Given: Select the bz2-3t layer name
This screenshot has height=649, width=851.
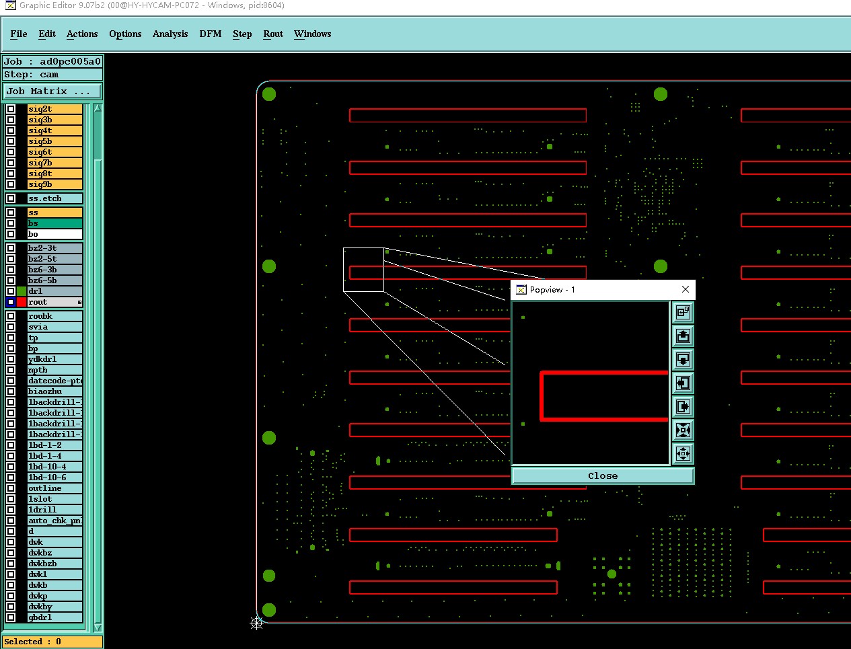Looking at the screenshot, I should tap(54, 248).
